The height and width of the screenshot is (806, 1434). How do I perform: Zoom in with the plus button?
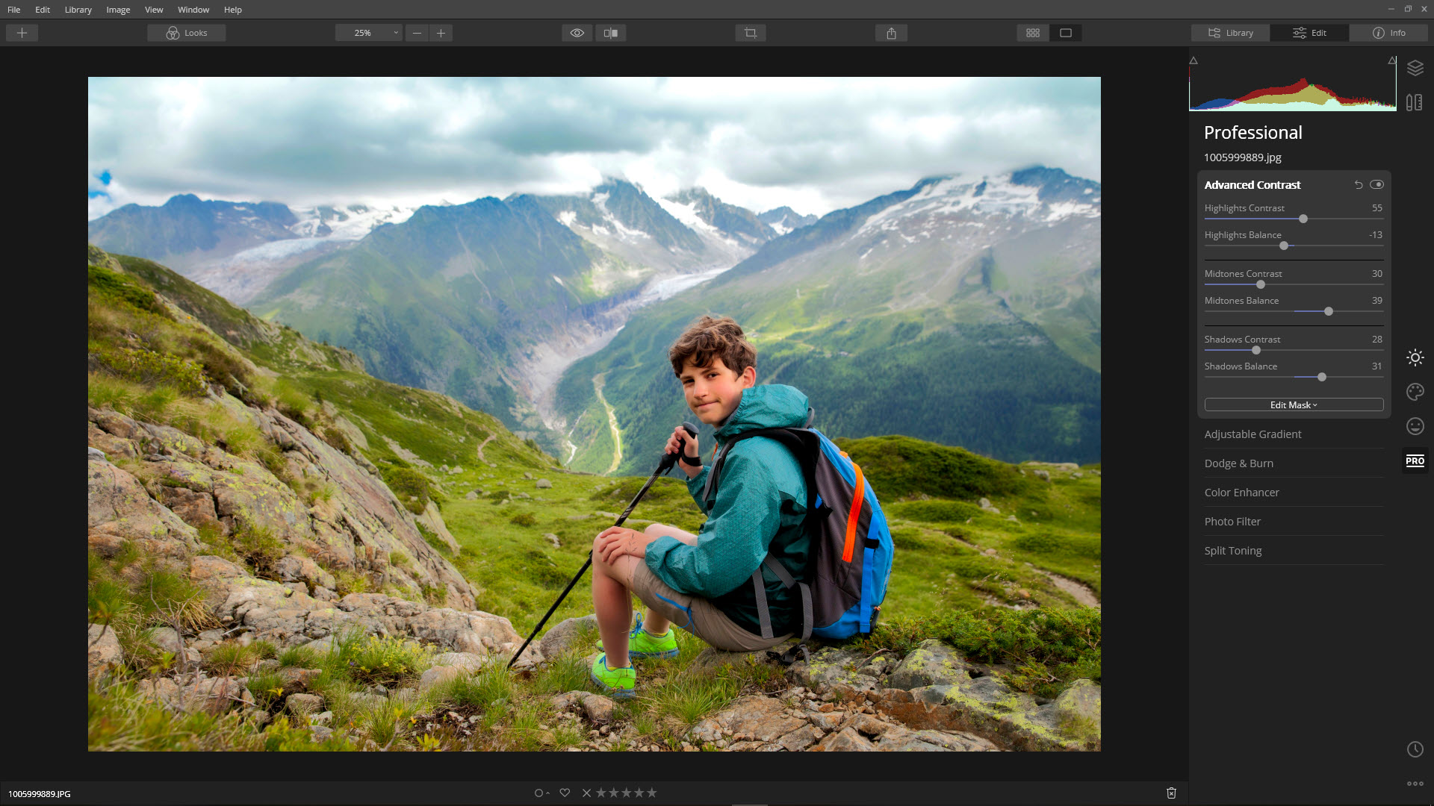click(x=441, y=33)
